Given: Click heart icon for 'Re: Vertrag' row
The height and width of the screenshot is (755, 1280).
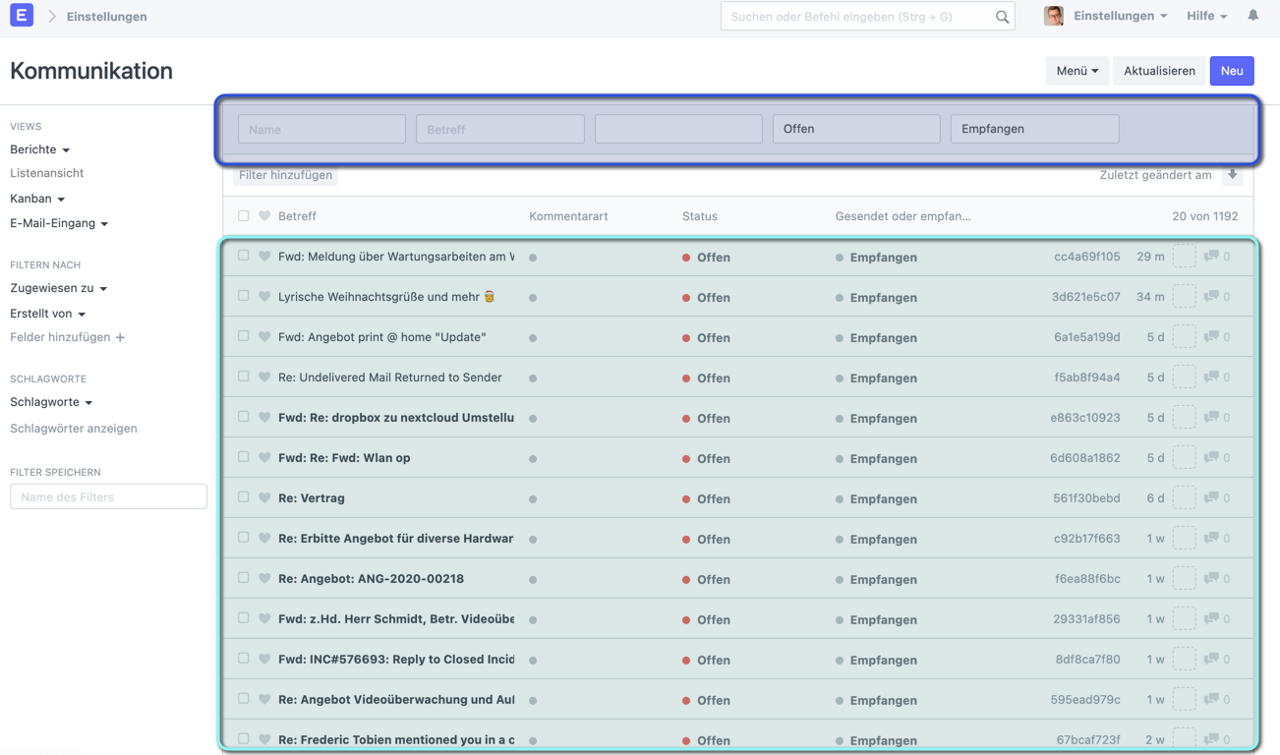Looking at the screenshot, I should tap(264, 497).
